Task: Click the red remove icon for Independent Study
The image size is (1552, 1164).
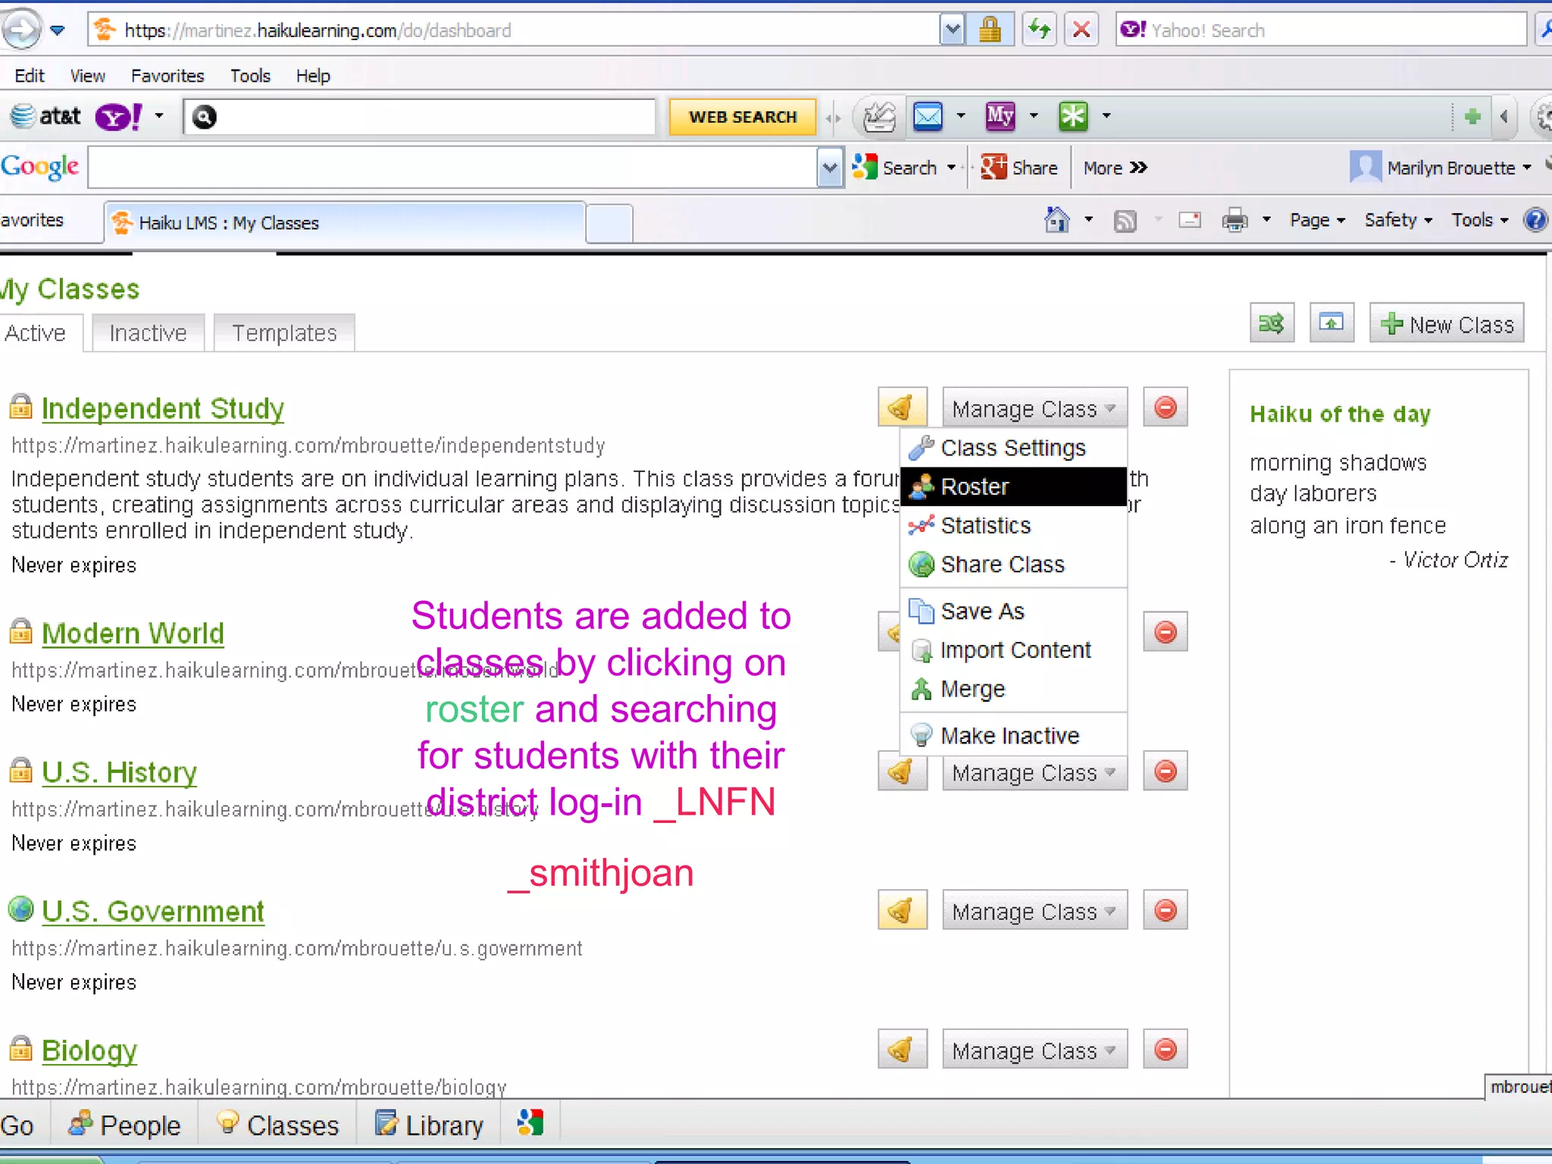Action: click(x=1165, y=408)
